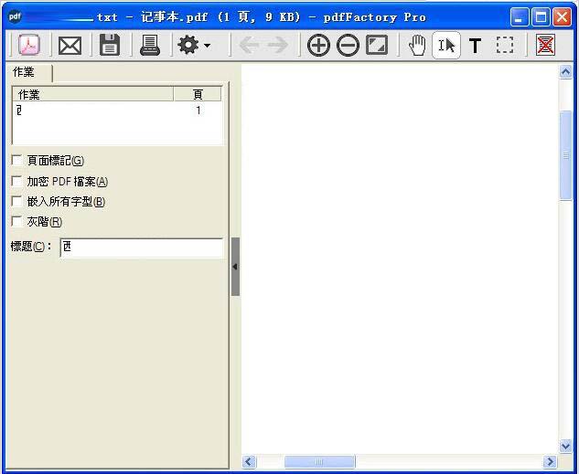Click the PDF view icon in toolbar
Image resolution: width=579 pixels, height=474 pixels.
29,45
